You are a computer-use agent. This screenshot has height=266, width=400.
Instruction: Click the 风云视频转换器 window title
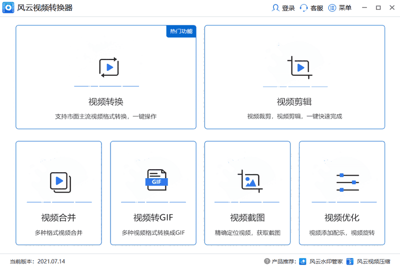click(x=45, y=8)
